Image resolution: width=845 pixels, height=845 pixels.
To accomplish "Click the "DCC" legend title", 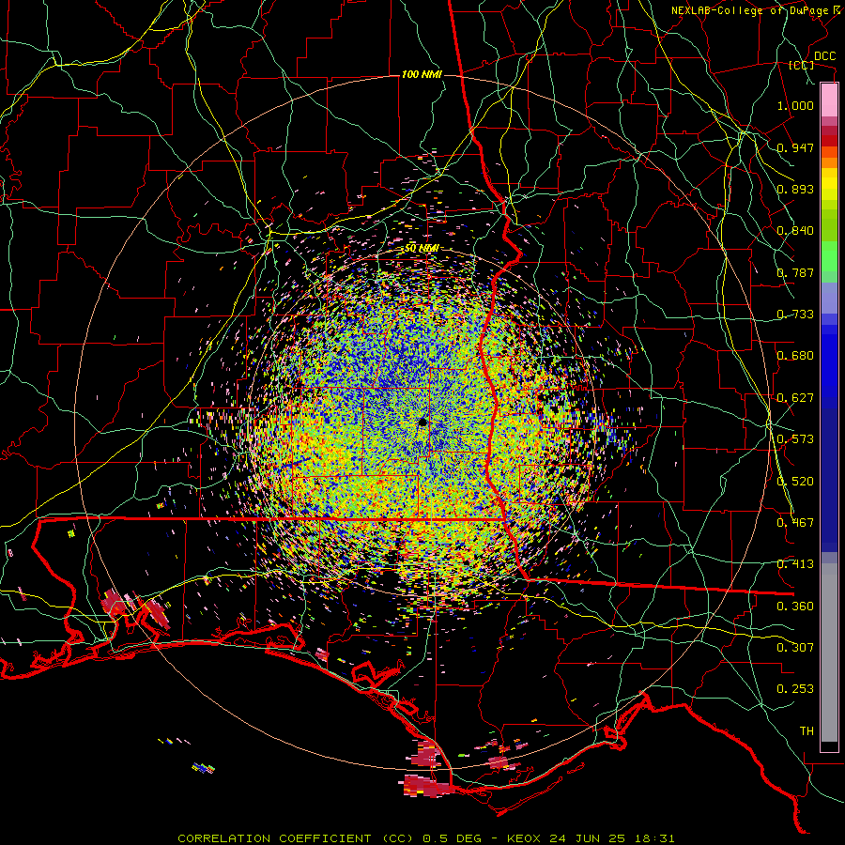I will click(x=825, y=56).
